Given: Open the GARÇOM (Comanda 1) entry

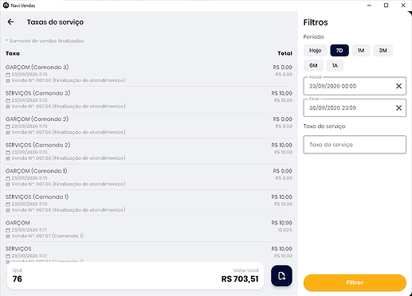Looking at the screenshot, I should pyautogui.click(x=149, y=177).
